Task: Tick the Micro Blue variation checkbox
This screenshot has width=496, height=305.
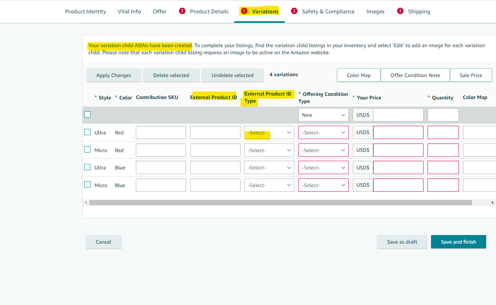Action: pos(87,185)
